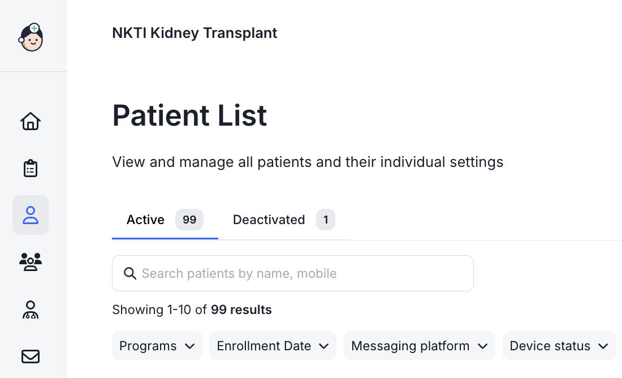Image resolution: width=622 pixels, height=378 pixels.
Task: Expand the Programs filter dropdown
Action: [x=157, y=346]
